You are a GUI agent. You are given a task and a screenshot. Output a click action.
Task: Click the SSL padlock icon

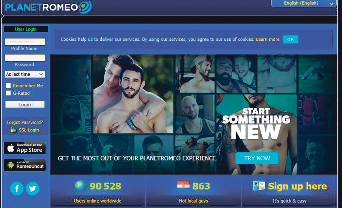point(13,130)
